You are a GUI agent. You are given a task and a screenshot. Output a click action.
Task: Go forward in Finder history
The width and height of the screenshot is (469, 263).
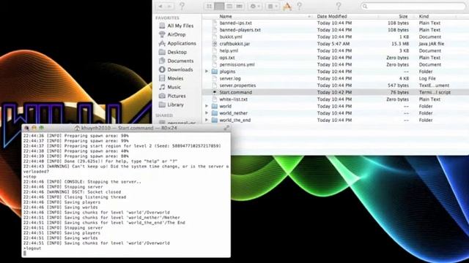pyautogui.click(x=169, y=6)
